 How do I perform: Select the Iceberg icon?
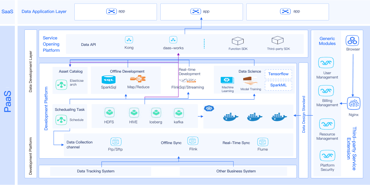pyautogui.click(x=156, y=113)
